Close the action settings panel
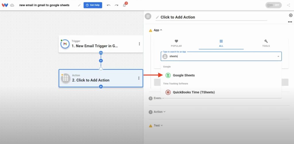Viewport: 294px width, 144px height. coord(291,15)
